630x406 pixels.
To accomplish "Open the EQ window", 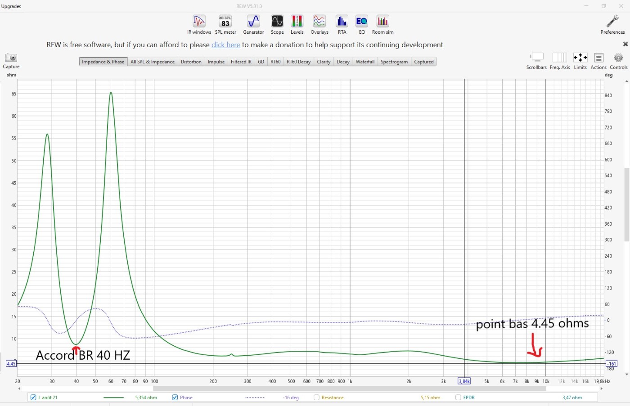I will 362,25.
